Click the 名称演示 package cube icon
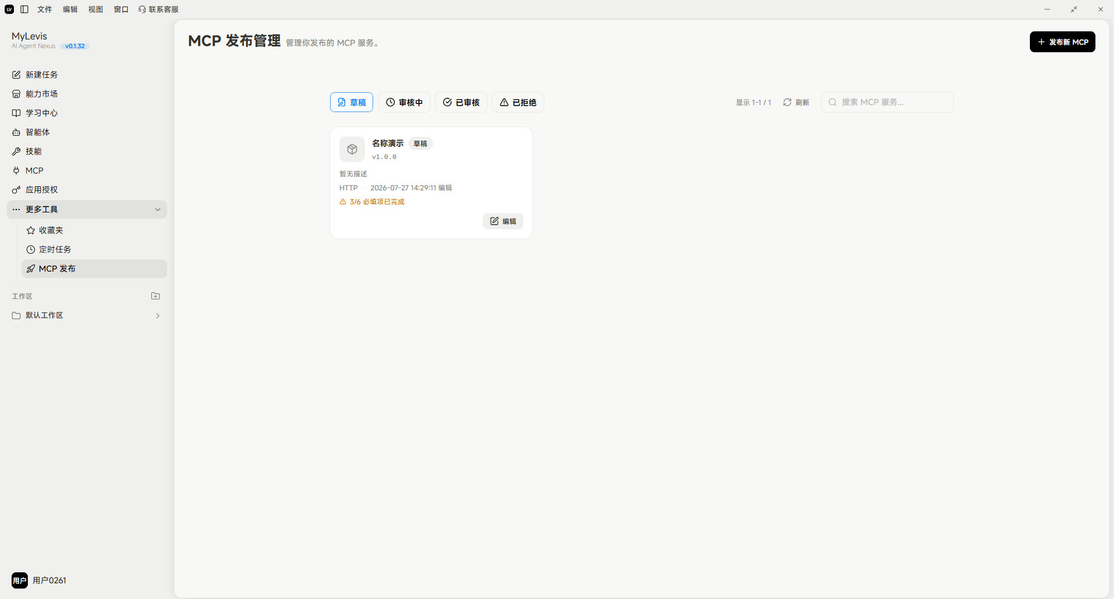The height and width of the screenshot is (599, 1114). coord(352,150)
